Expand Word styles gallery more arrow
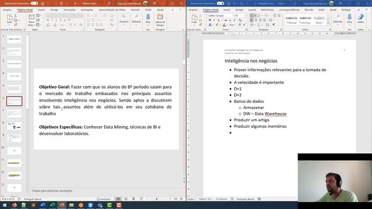This screenshot has width=372, height=209. (328, 23)
